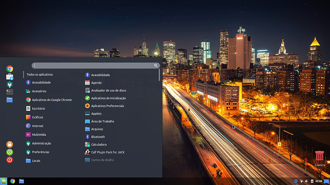Click the 02:08 clock on the panel

coord(319,181)
